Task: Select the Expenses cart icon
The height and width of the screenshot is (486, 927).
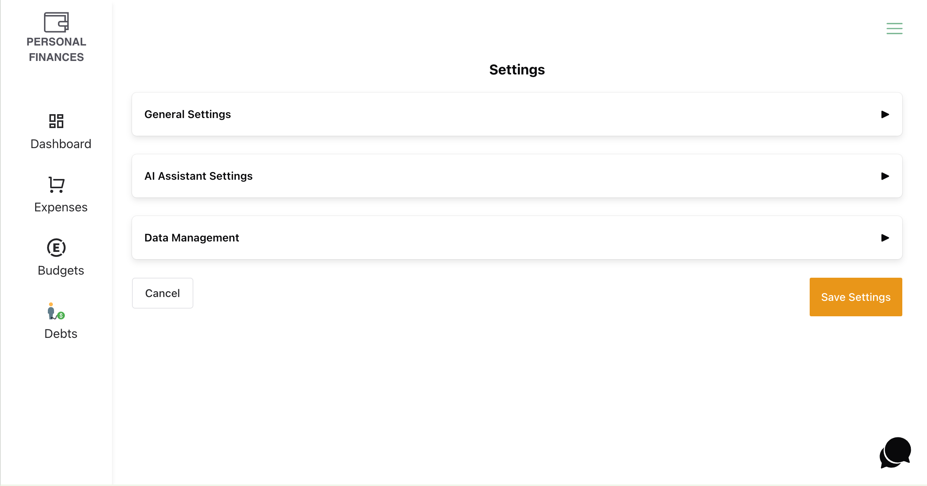Action: 56,184
